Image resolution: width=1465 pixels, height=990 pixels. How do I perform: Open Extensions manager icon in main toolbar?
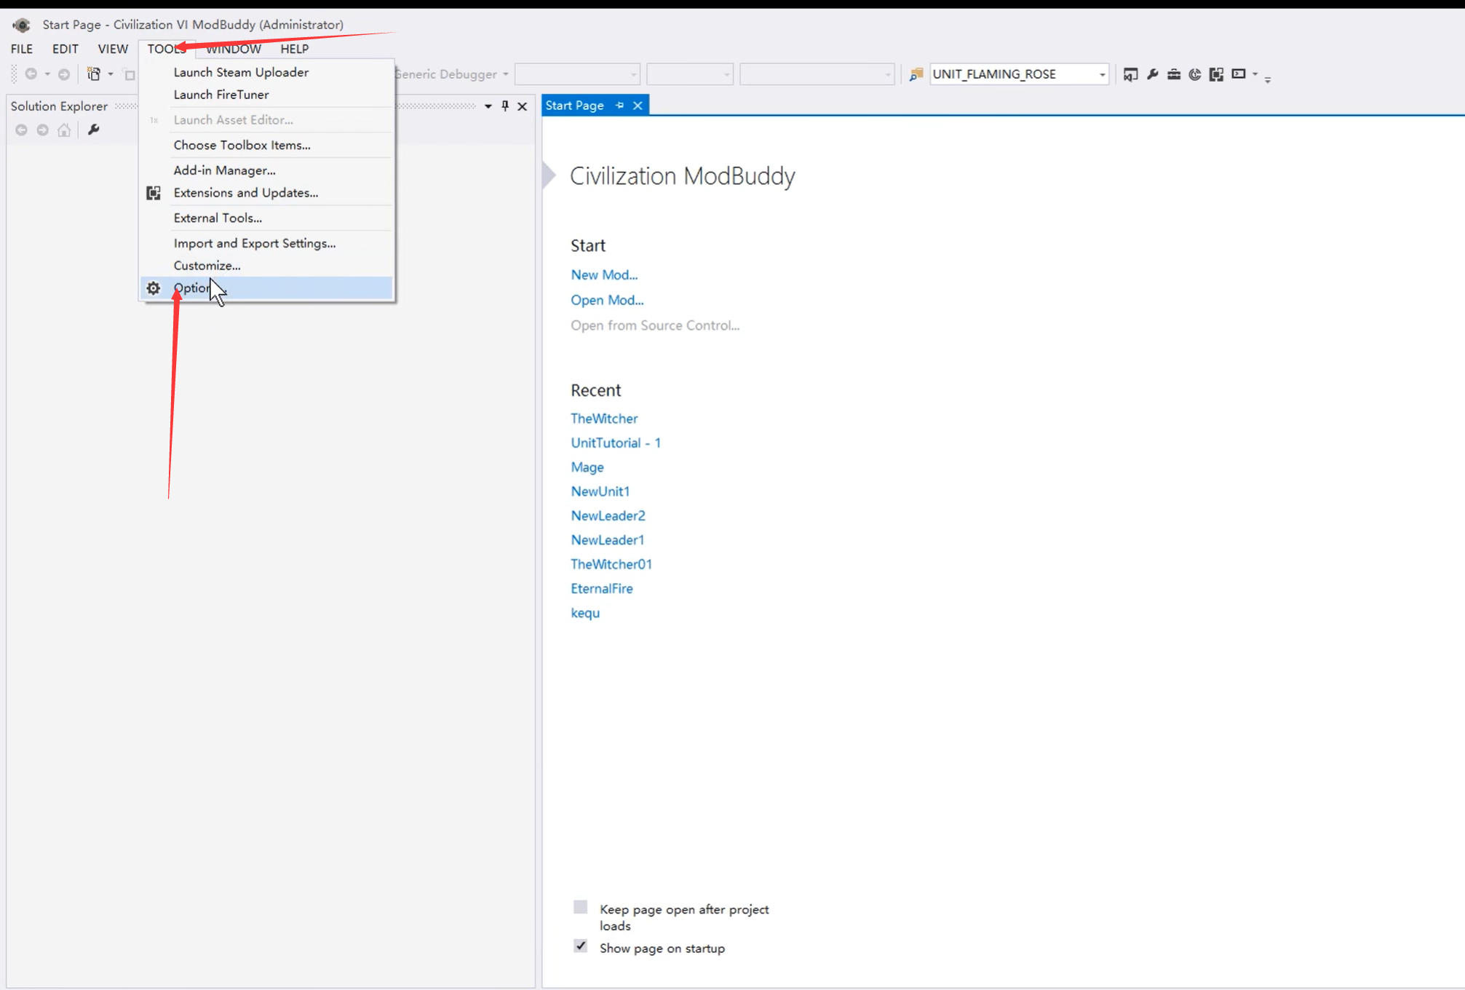[x=1216, y=74]
